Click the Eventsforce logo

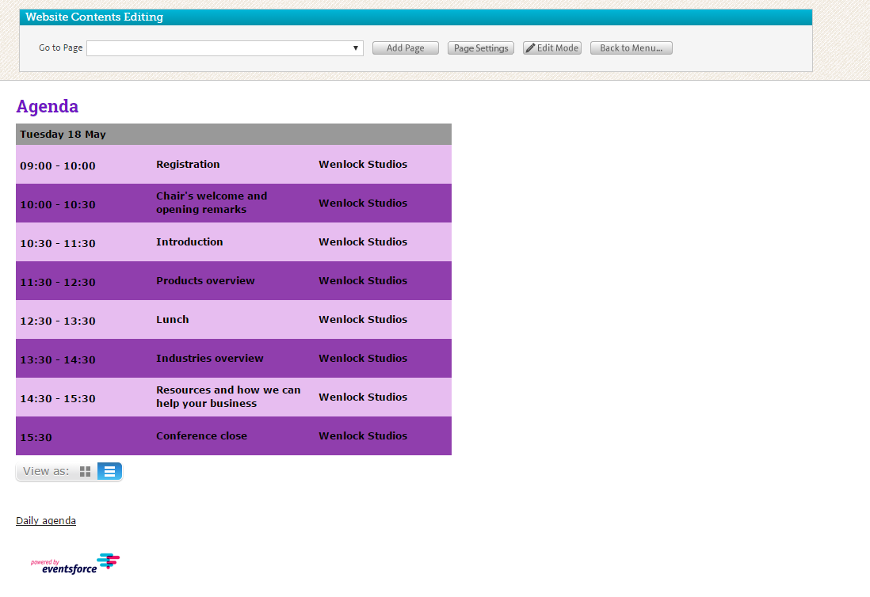click(x=75, y=564)
